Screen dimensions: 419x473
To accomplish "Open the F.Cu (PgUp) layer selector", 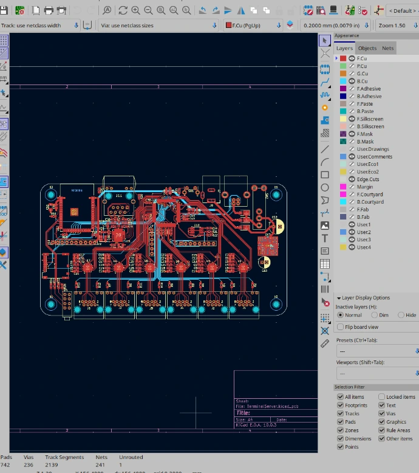I will [253, 26].
